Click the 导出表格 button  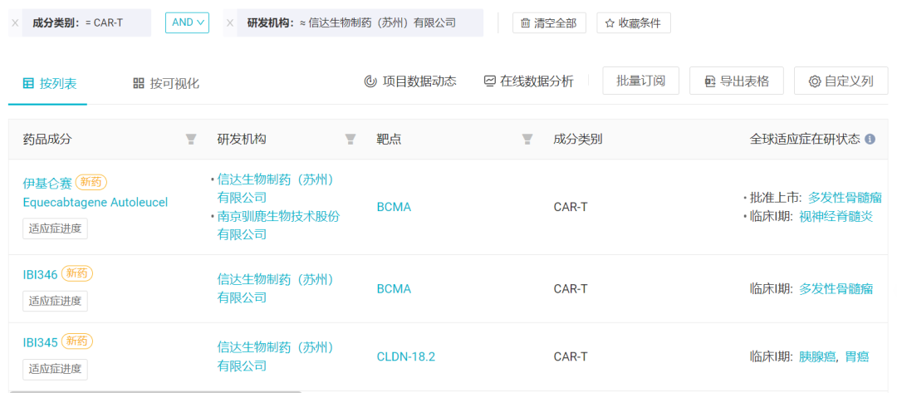tap(736, 81)
